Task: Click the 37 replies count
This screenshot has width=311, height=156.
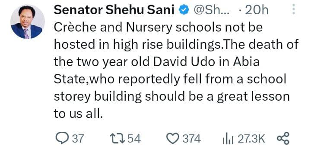Action: (x=78, y=139)
